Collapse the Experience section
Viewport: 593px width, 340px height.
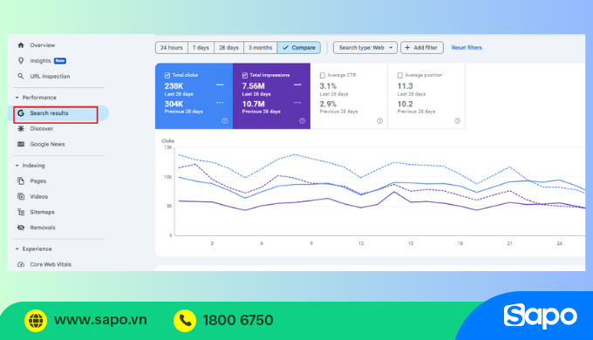pos(17,248)
